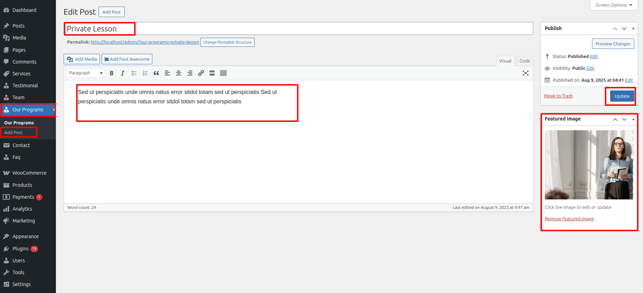Click the blue Update button

coord(622,96)
